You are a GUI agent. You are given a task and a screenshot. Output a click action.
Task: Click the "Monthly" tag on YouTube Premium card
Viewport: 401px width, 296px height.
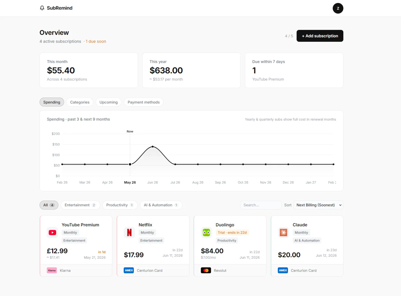pyautogui.click(x=70, y=233)
